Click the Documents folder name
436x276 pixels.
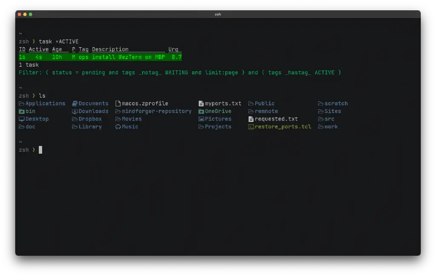[x=93, y=104]
